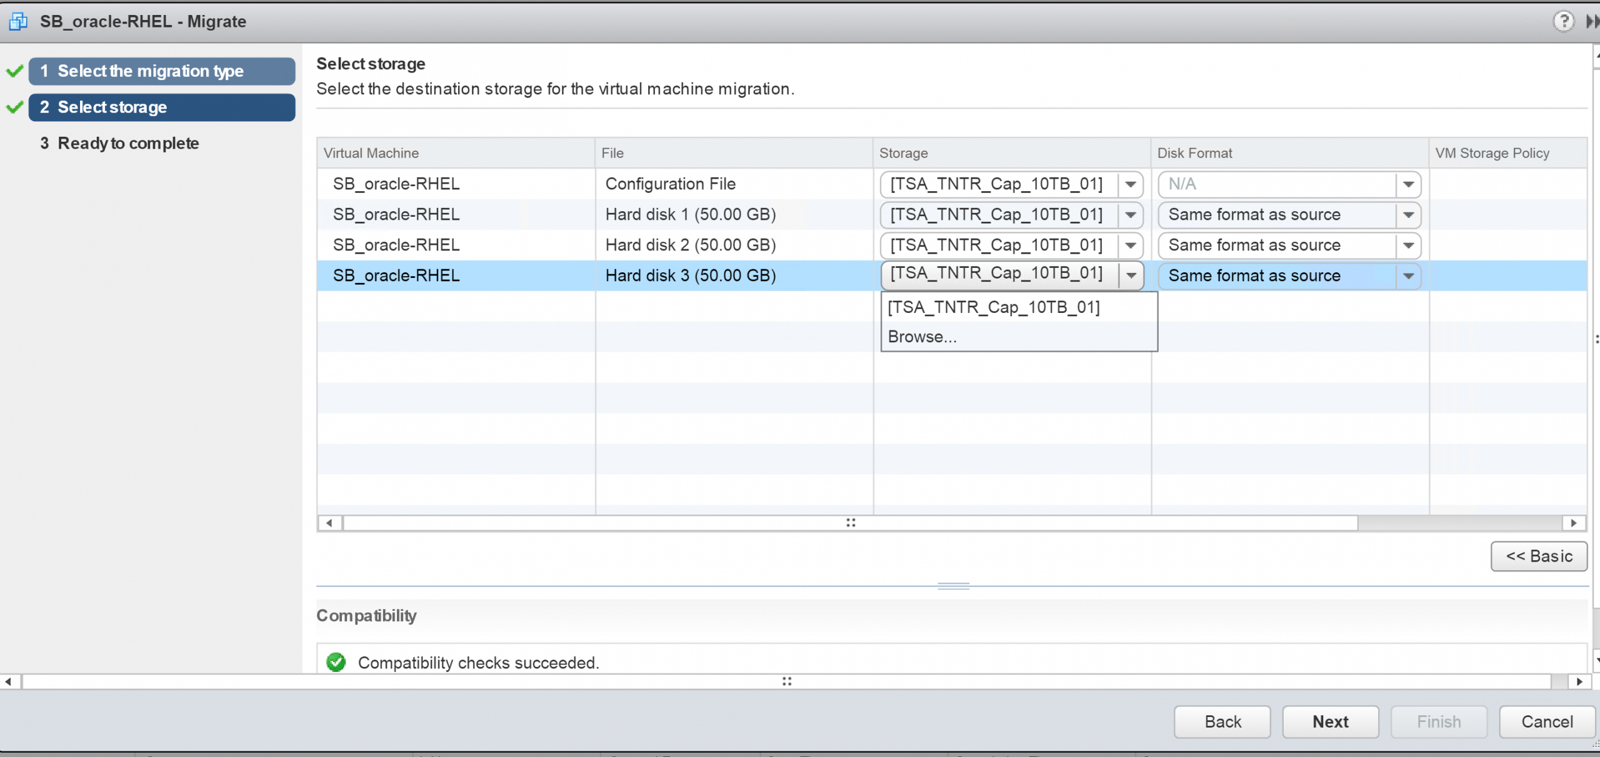
Task: Click table horizontal scrollbar right arrow
Action: pyautogui.click(x=1573, y=523)
